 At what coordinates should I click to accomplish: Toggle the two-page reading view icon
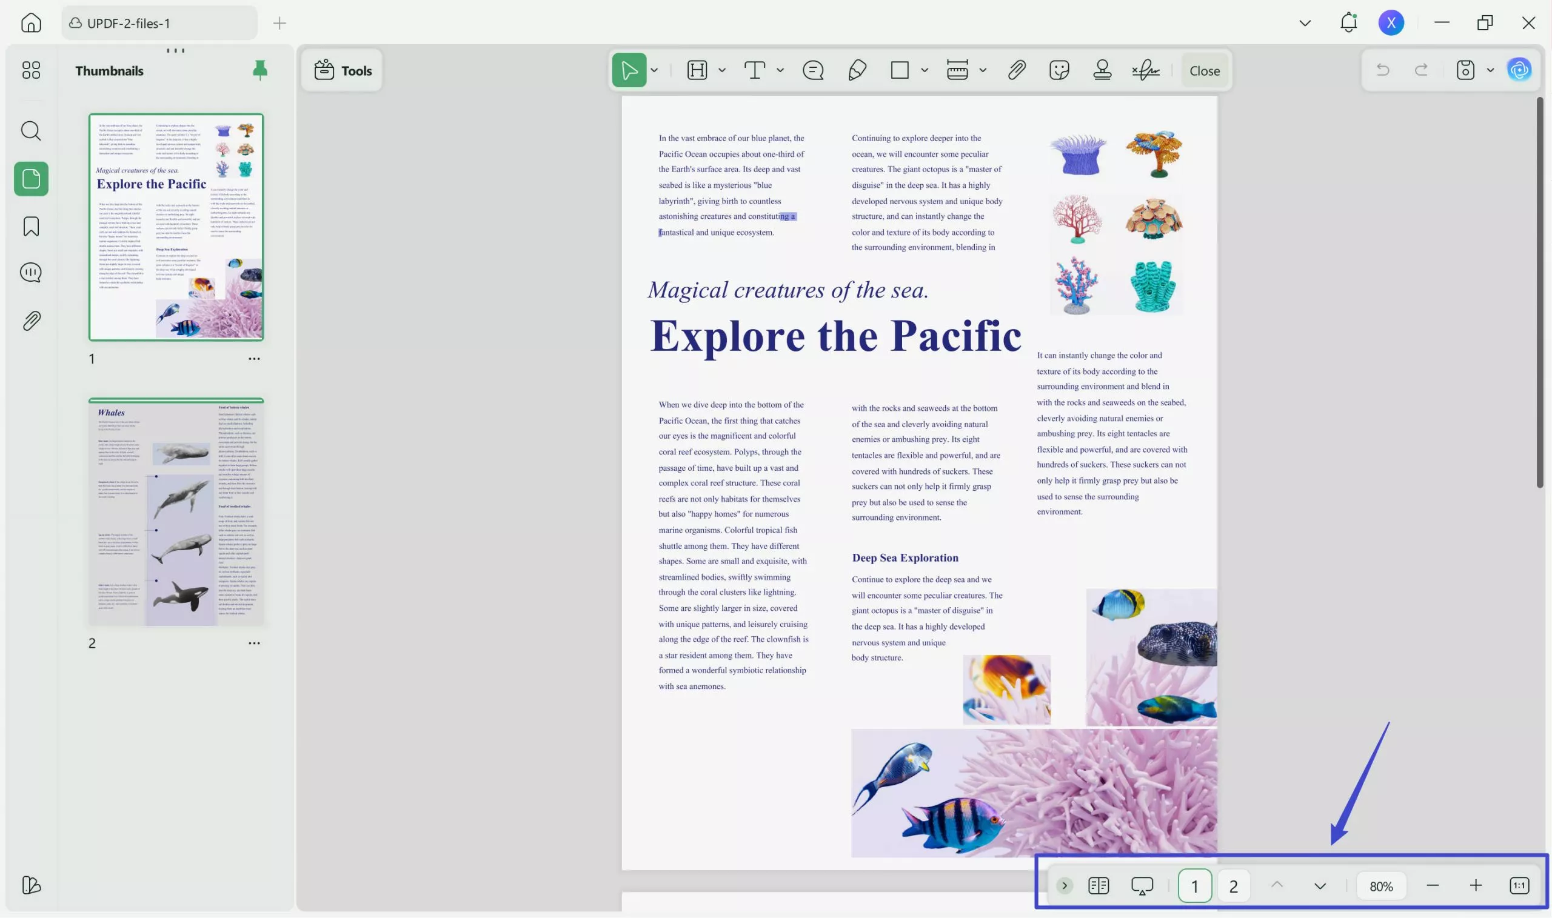pyautogui.click(x=1099, y=886)
